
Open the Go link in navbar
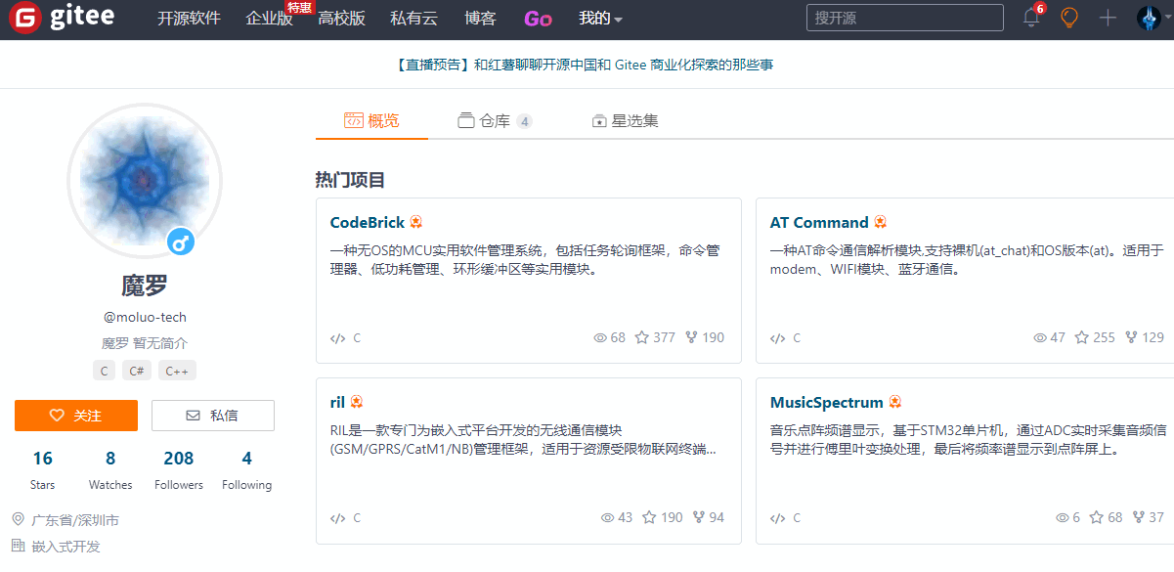point(538,19)
